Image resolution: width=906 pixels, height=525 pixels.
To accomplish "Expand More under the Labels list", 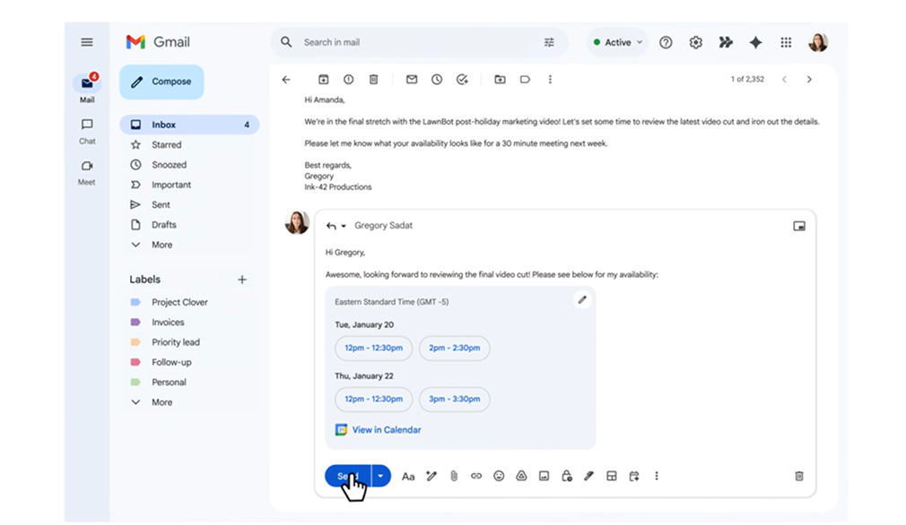I will point(161,402).
